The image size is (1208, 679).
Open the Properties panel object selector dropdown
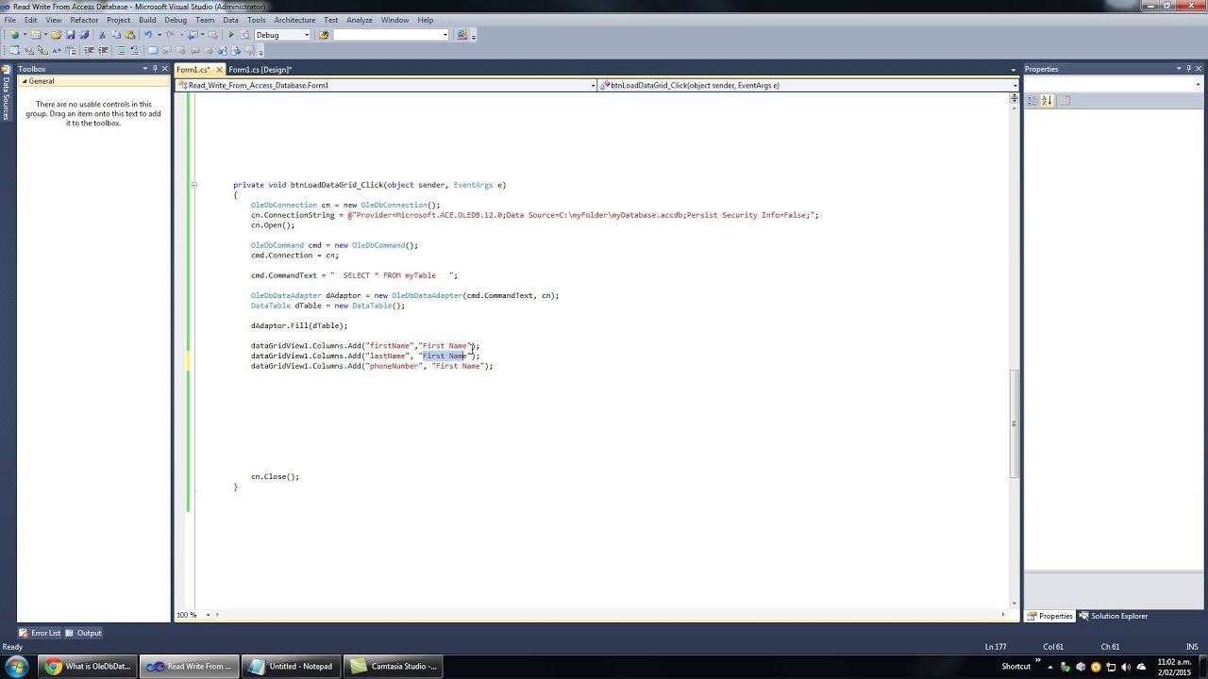(x=1198, y=84)
